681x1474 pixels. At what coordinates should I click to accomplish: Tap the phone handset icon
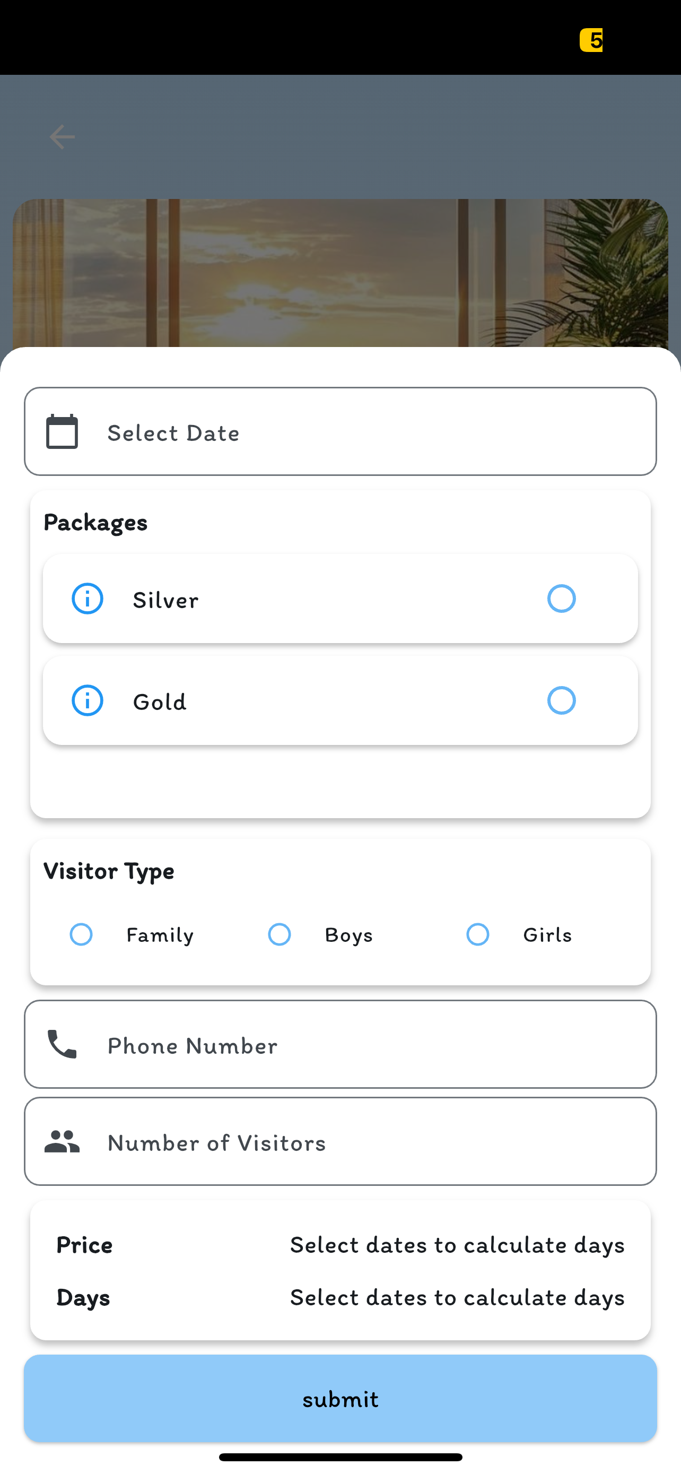pos(62,1044)
